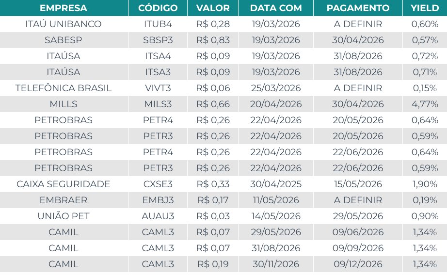This screenshot has width=447, height=275.
Task: Select the 30/04/2025 data com cell
Action: point(276,184)
